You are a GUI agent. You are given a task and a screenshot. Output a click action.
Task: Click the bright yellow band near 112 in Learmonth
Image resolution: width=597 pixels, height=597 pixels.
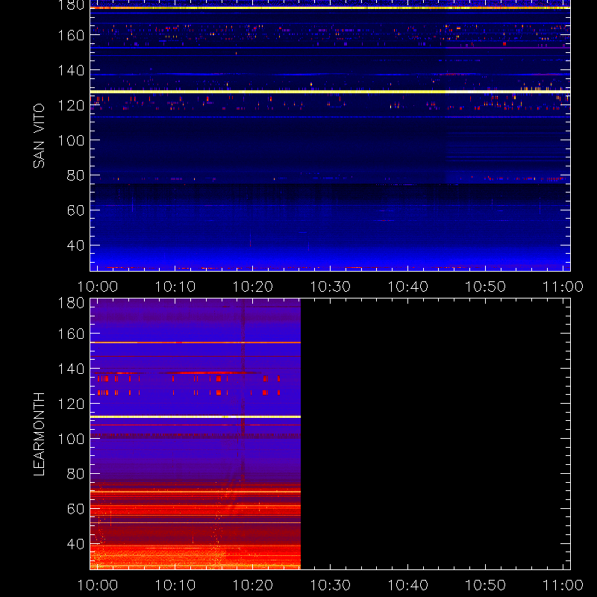(x=196, y=417)
